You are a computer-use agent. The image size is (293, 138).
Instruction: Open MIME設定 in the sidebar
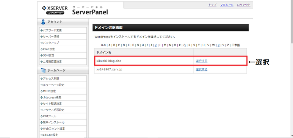click(63, 91)
